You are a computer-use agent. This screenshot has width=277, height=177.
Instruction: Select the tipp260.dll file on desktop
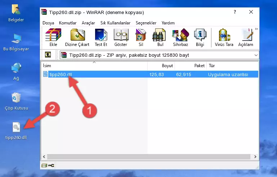[16, 131]
